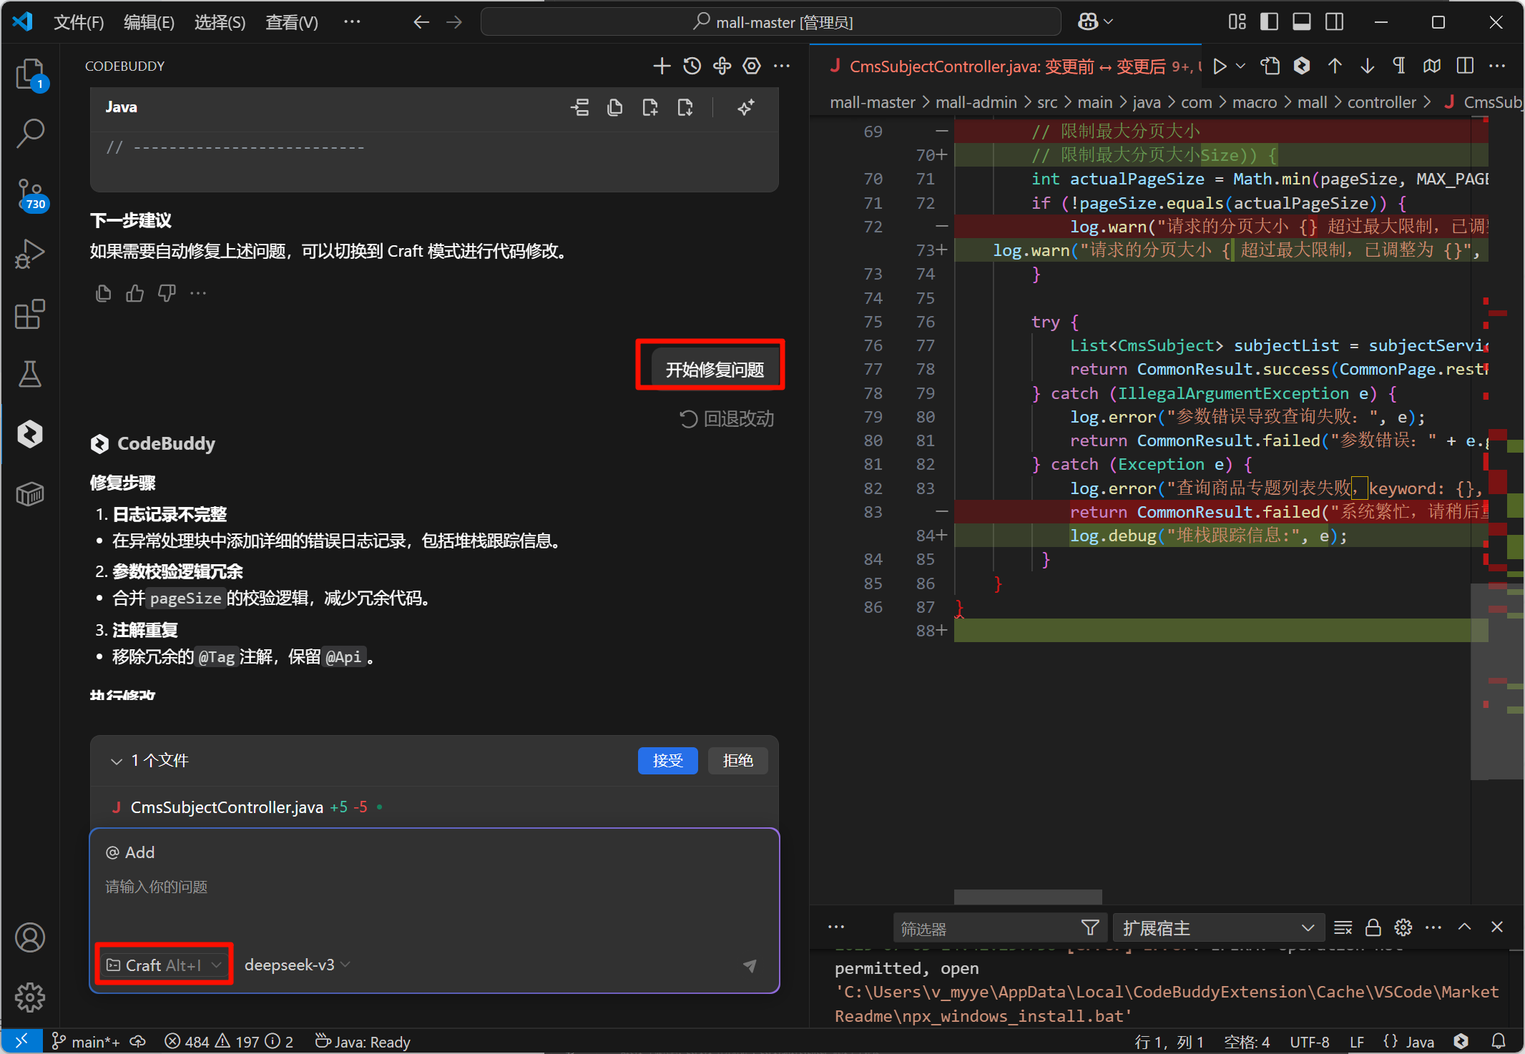The image size is (1525, 1054).
Task: Click the 回退改动 revert link
Action: coord(727,419)
